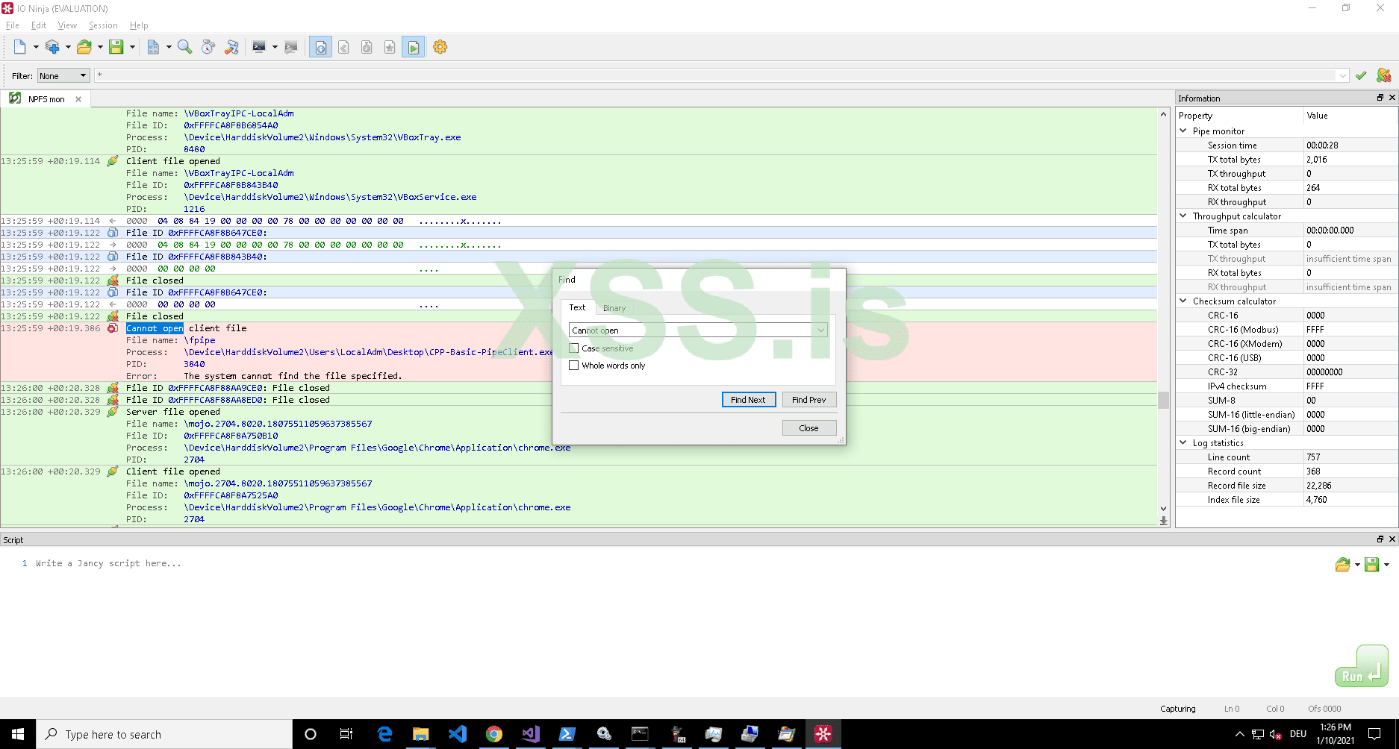The width and height of the screenshot is (1399, 749).
Task: Select Text tab in Find dialog
Action: pyautogui.click(x=577, y=307)
